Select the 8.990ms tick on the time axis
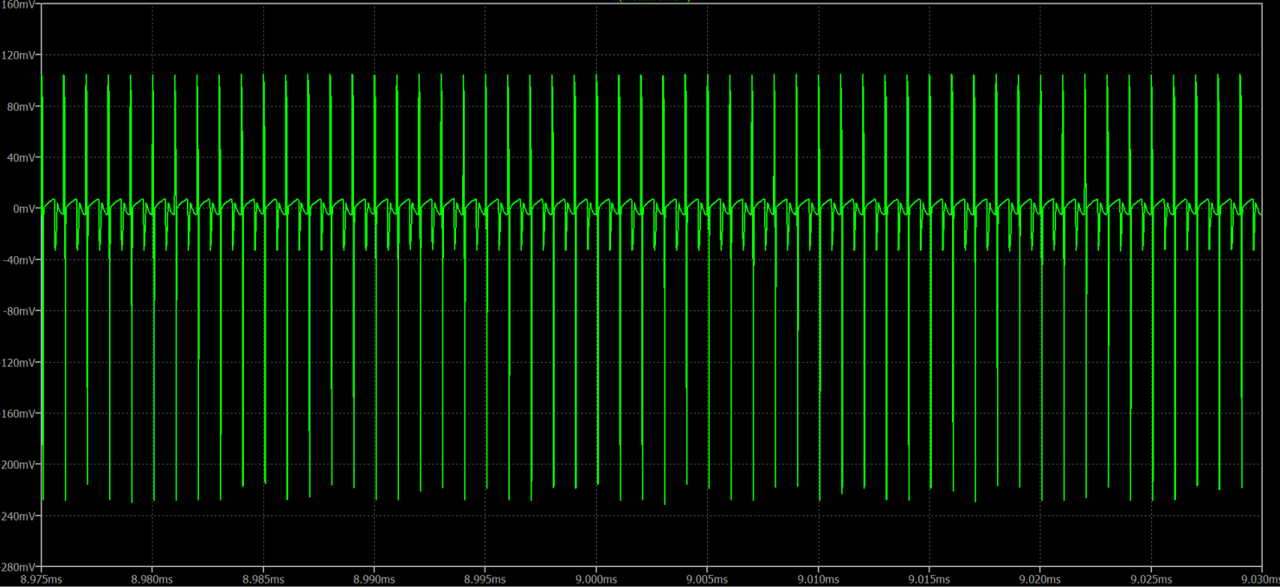The image size is (1280, 587). (x=374, y=578)
